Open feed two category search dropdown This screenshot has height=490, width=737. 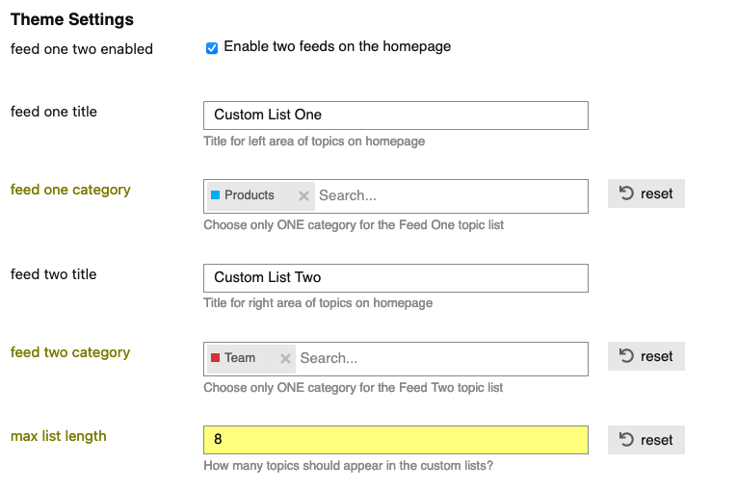point(438,358)
